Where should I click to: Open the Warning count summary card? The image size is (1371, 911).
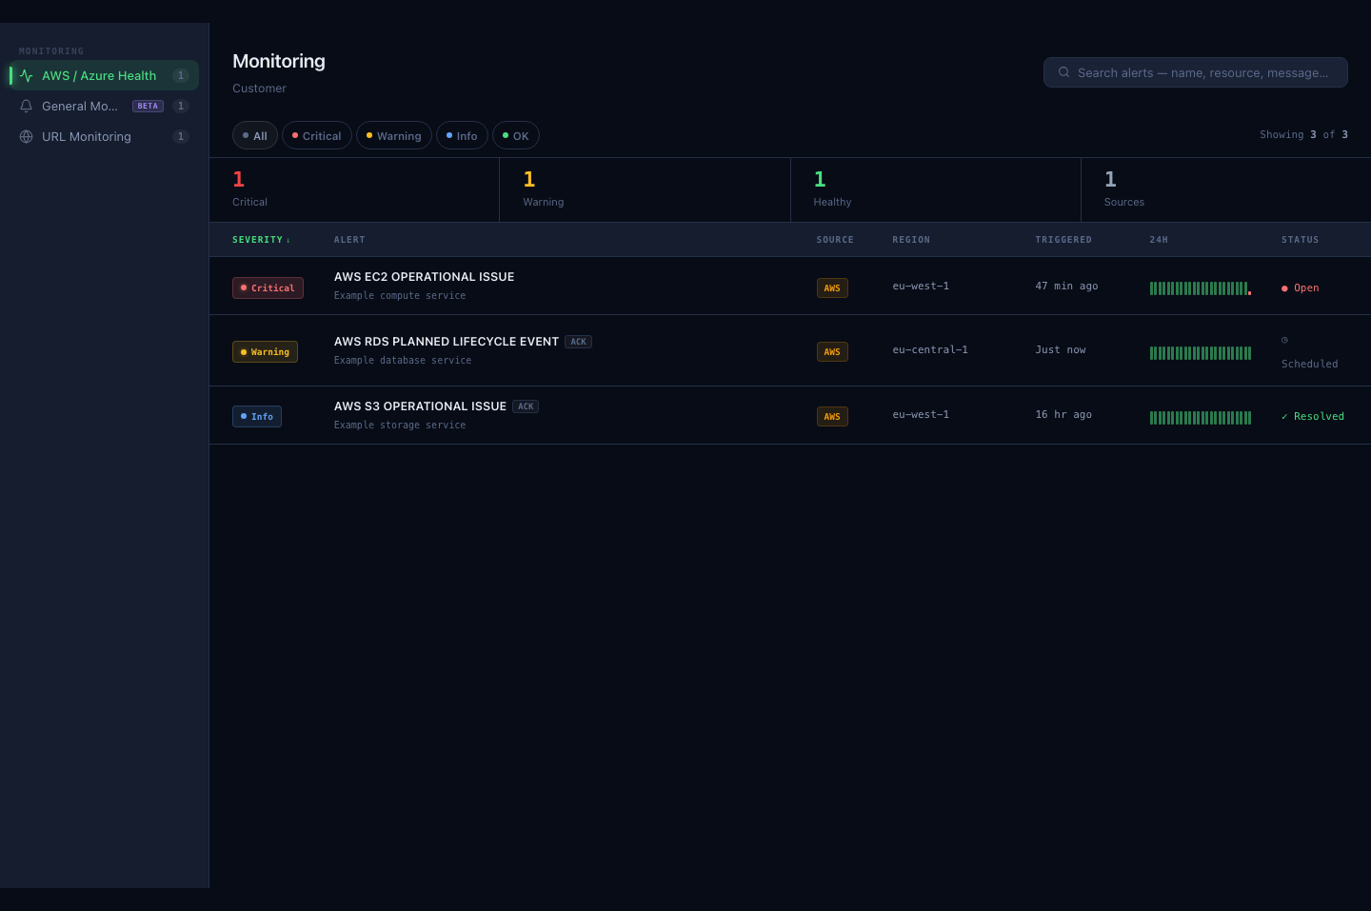(645, 189)
